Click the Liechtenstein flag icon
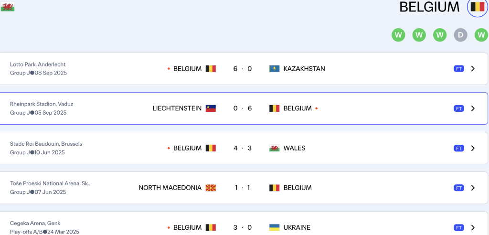Screen dimensions: 489x235 point(211,108)
